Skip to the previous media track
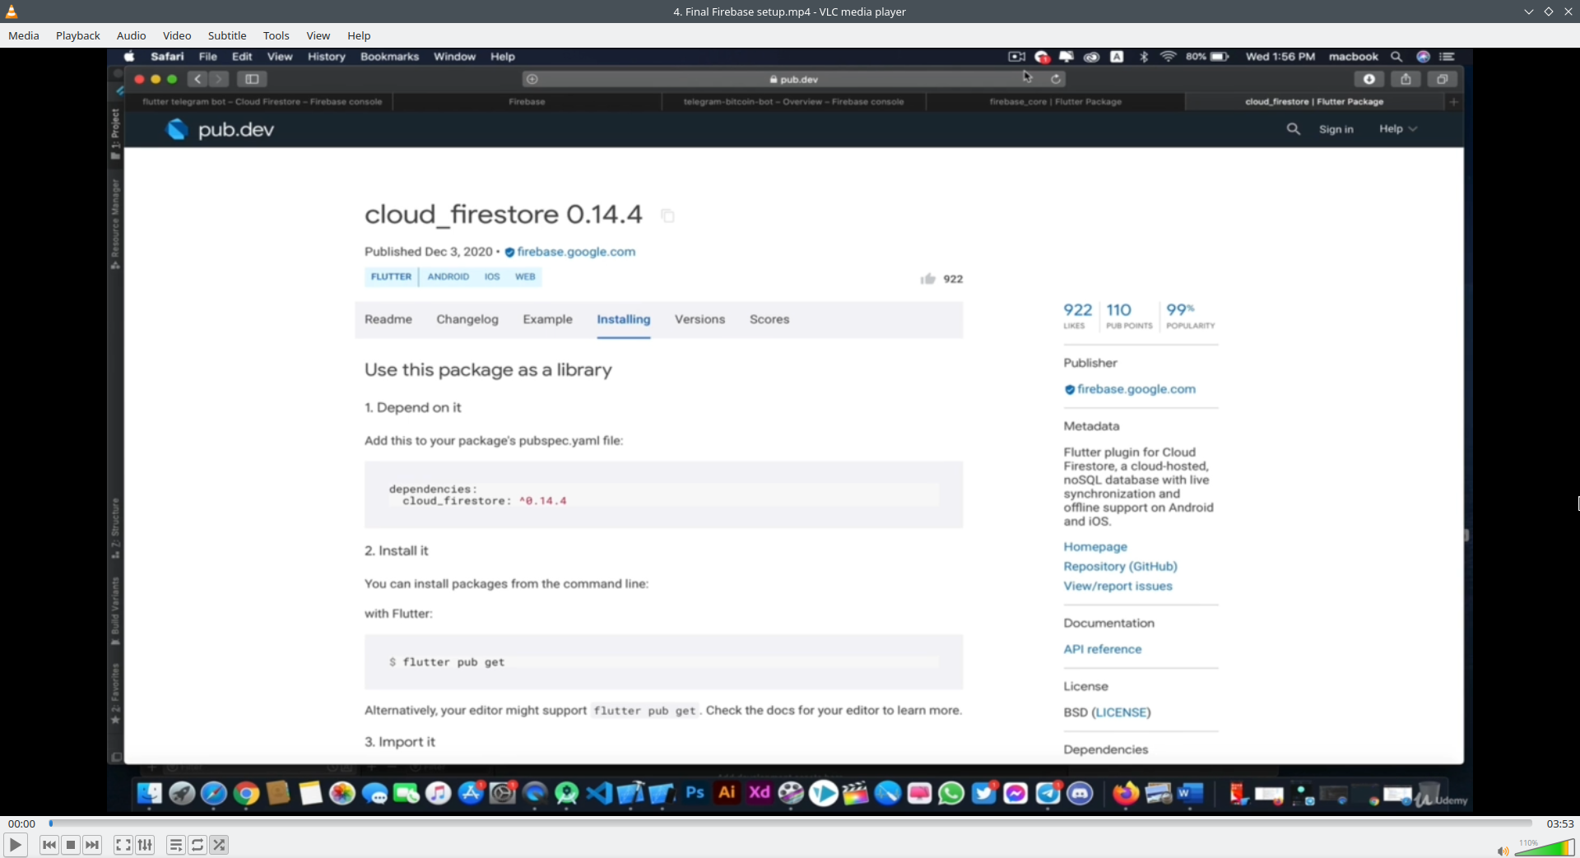This screenshot has height=858, width=1580. [49, 845]
